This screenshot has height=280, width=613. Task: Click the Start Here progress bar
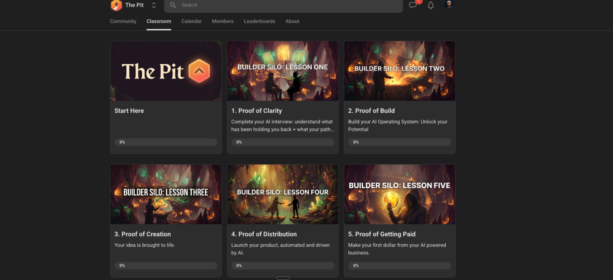pos(166,142)
